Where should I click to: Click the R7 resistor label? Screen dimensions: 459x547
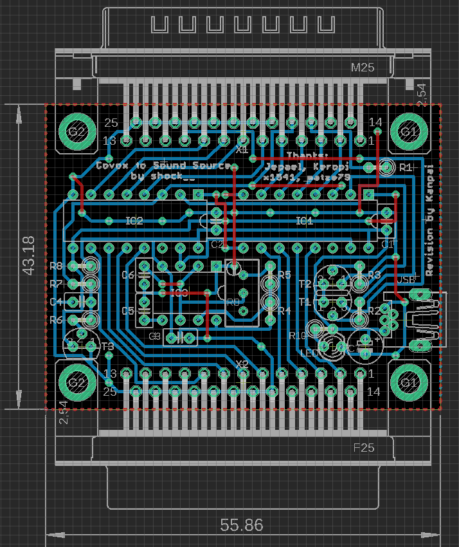56,284
